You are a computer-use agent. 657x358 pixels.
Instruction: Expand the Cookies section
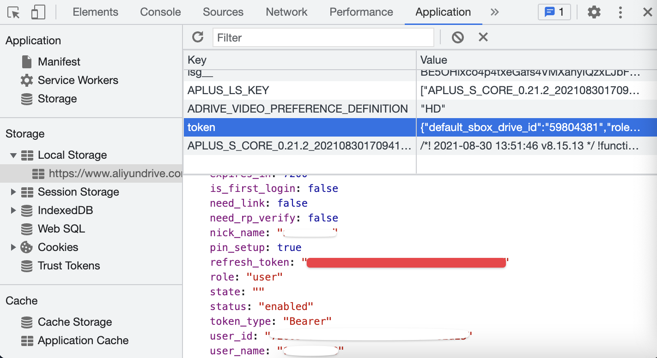tap(13, 247)
